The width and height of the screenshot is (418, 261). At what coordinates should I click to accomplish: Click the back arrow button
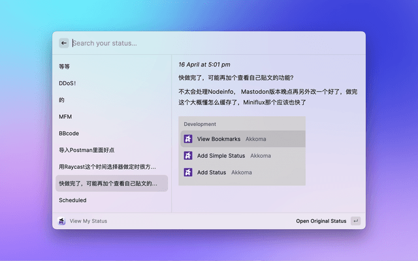coord(64,43)
